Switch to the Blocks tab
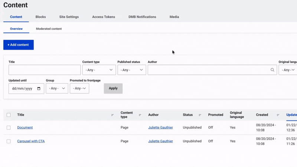This screenshot has height=167, width=297. click(x=41, y=17)
